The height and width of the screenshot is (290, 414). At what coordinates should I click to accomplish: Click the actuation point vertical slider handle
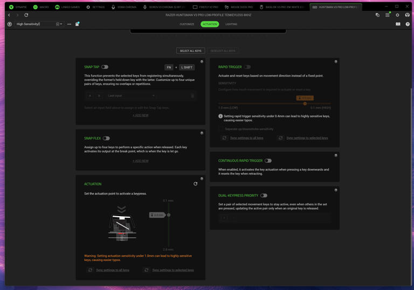click(169, 215)
